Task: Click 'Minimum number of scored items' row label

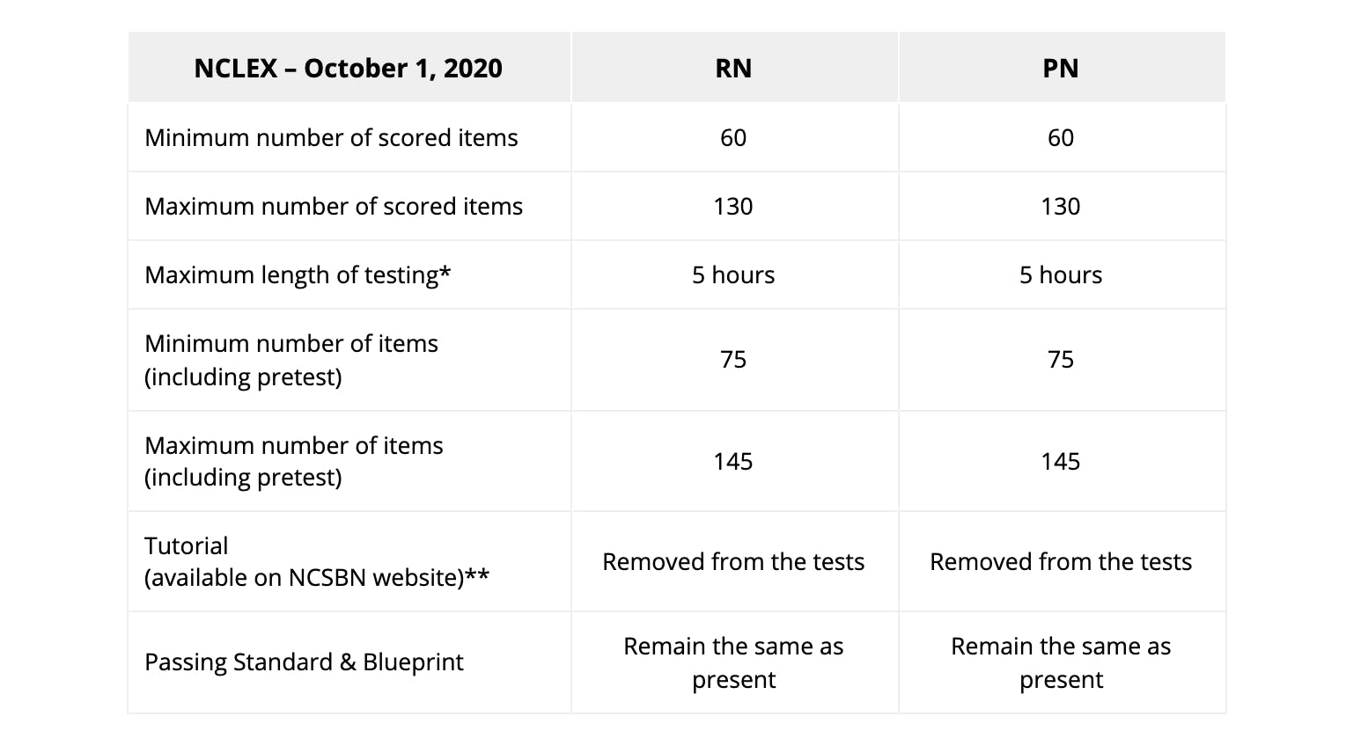Action: pos(331,137)
